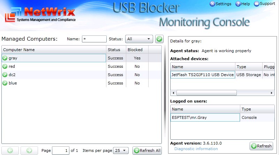Click Success status in dc2 row

pyautogui.click(x=115, y=75)
